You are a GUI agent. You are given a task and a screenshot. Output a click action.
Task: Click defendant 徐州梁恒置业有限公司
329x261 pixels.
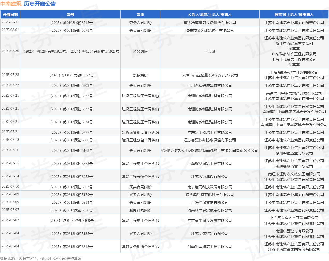(294, 153)
